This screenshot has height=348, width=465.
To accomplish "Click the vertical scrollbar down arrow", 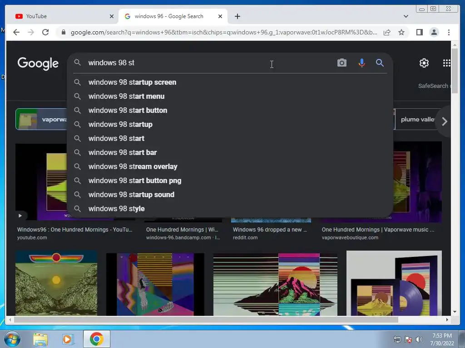I will [455, 312].
